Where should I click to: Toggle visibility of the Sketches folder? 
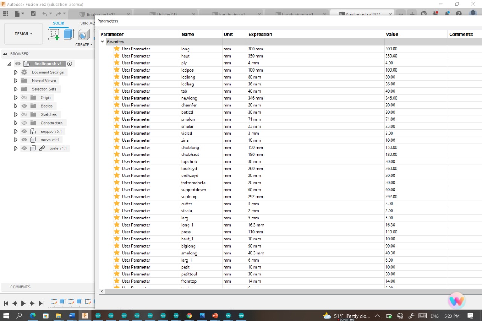(x=24, y=114)
